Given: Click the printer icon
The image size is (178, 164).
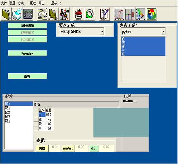Looking at the screenshot, I should (x=17, y=14).
